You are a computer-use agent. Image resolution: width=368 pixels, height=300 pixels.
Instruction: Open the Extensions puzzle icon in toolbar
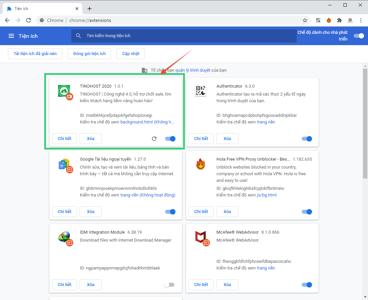coord(339,21)
